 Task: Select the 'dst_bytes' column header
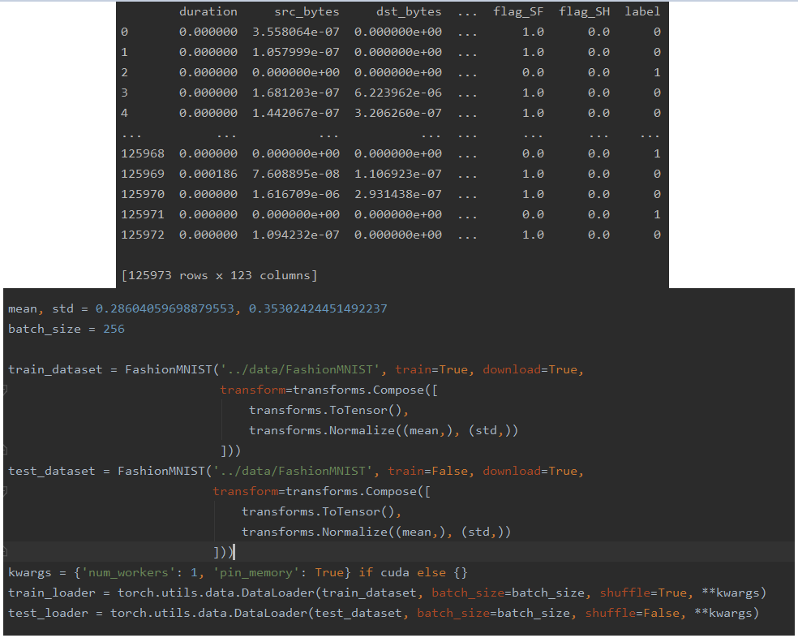(x=410, y=11)
